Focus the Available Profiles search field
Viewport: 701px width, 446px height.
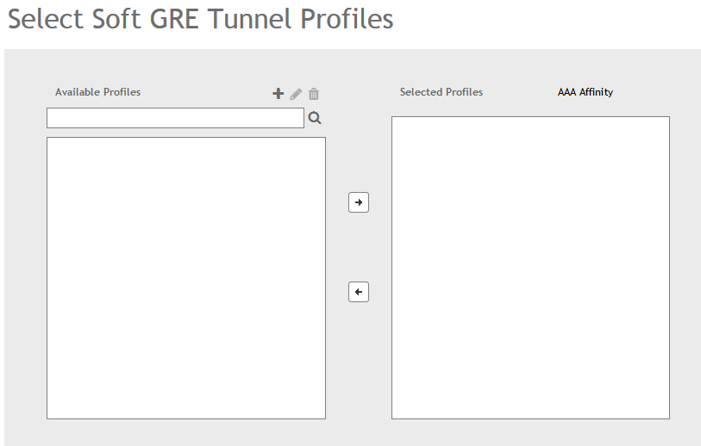click(x=175, y=118)
